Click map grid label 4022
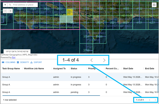159x104 pixels. pos(126,9)
